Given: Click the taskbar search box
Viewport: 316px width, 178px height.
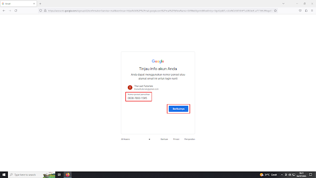Looking at the screenshot, I should pyautogui.click(x=32, y=175).
